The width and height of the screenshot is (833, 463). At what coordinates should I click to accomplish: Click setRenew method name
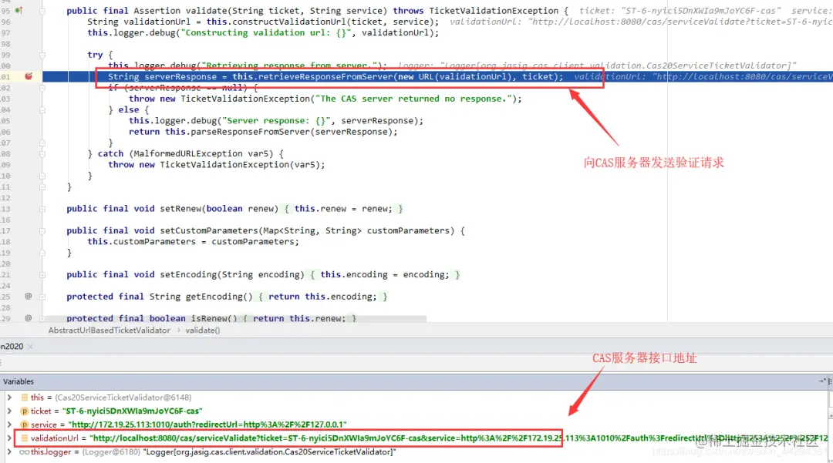pos(180,209)
